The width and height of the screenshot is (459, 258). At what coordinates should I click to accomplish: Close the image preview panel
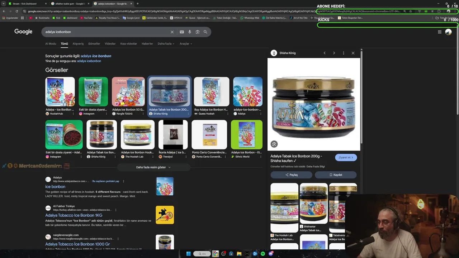(353, 53)
